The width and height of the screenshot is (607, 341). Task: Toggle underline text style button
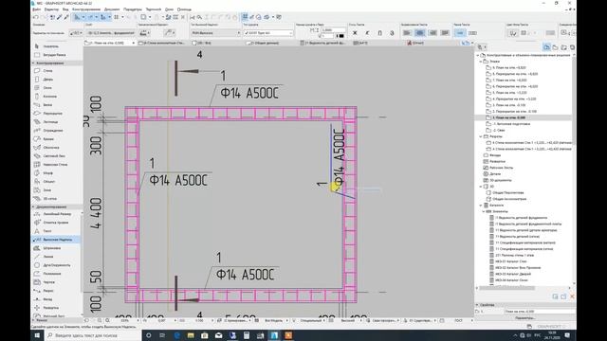click(x=379, y=33)
